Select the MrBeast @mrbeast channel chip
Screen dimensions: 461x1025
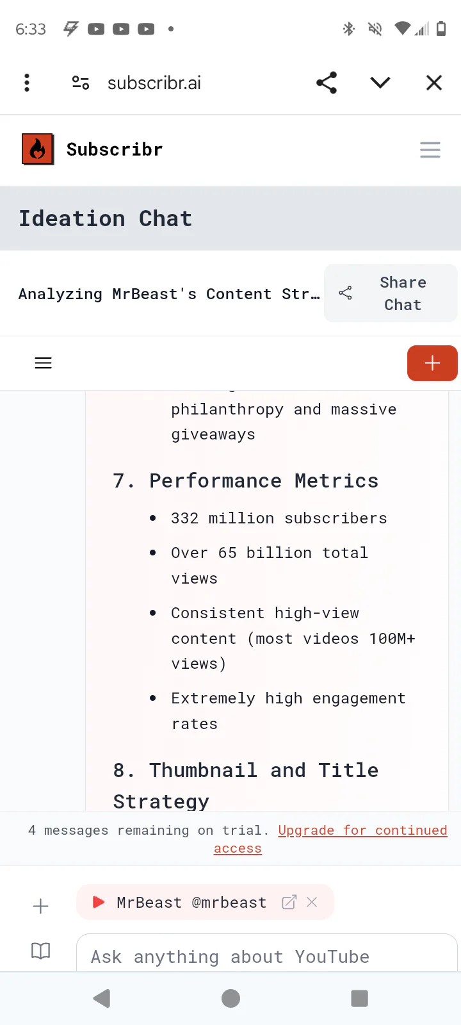[x=191, y=903]
